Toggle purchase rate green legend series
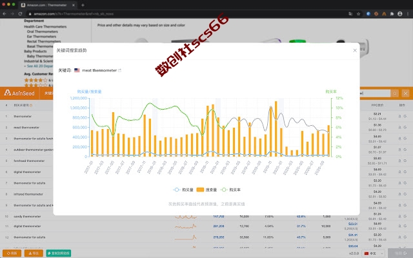Screen dimensions: 413x258 click(230, 190)
